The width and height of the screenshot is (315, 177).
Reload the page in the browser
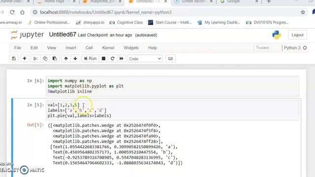[x=12, y=12]
